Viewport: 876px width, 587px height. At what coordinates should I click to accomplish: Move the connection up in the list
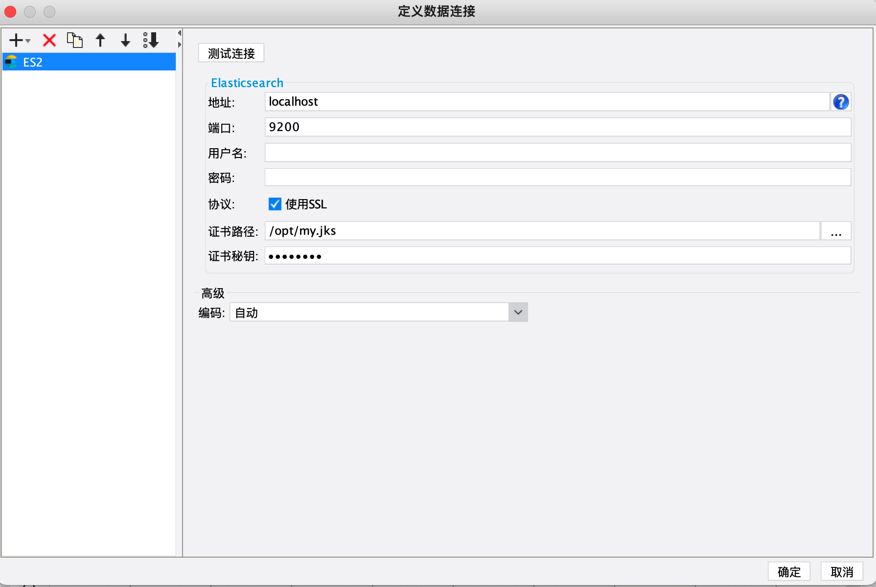pyautogui.click(x=100, y=40)
